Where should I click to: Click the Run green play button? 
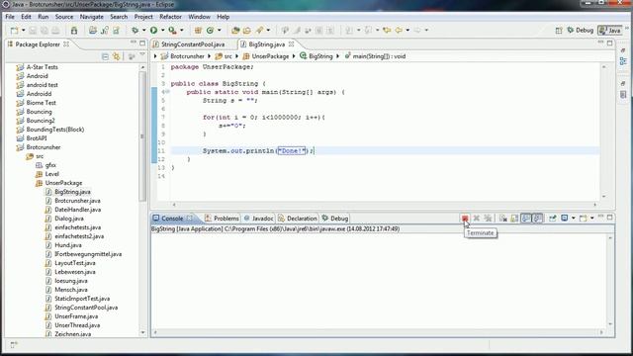[154, 31]
